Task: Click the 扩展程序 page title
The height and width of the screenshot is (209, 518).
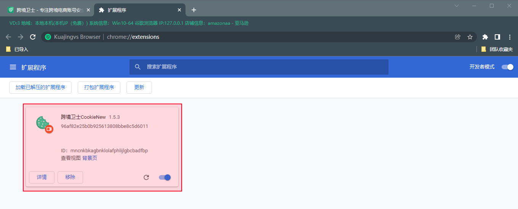Action: [34, 67]
